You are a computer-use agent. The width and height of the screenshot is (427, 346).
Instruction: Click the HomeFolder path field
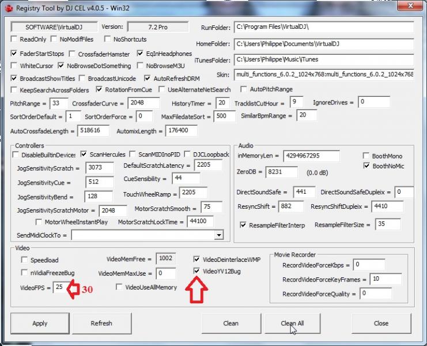click(324, 44)
